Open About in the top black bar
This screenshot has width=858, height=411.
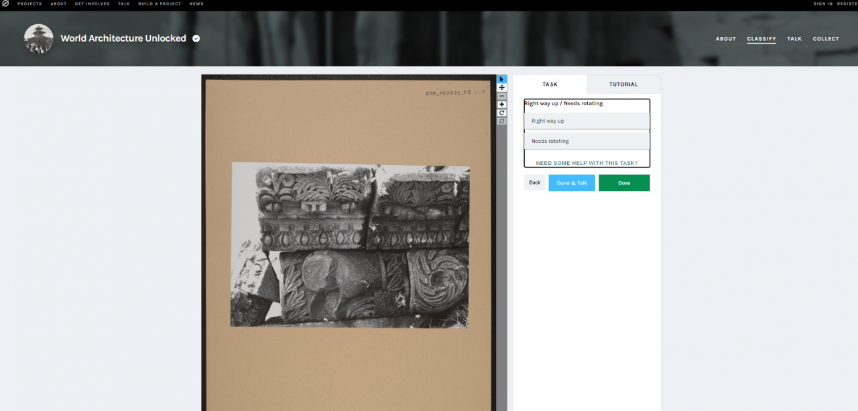pyautogui.click(x=58, y=3)
